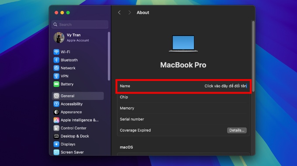
Task: Open Desktop & Dock label
Action: pyautogui.click(x=75, y=136)
